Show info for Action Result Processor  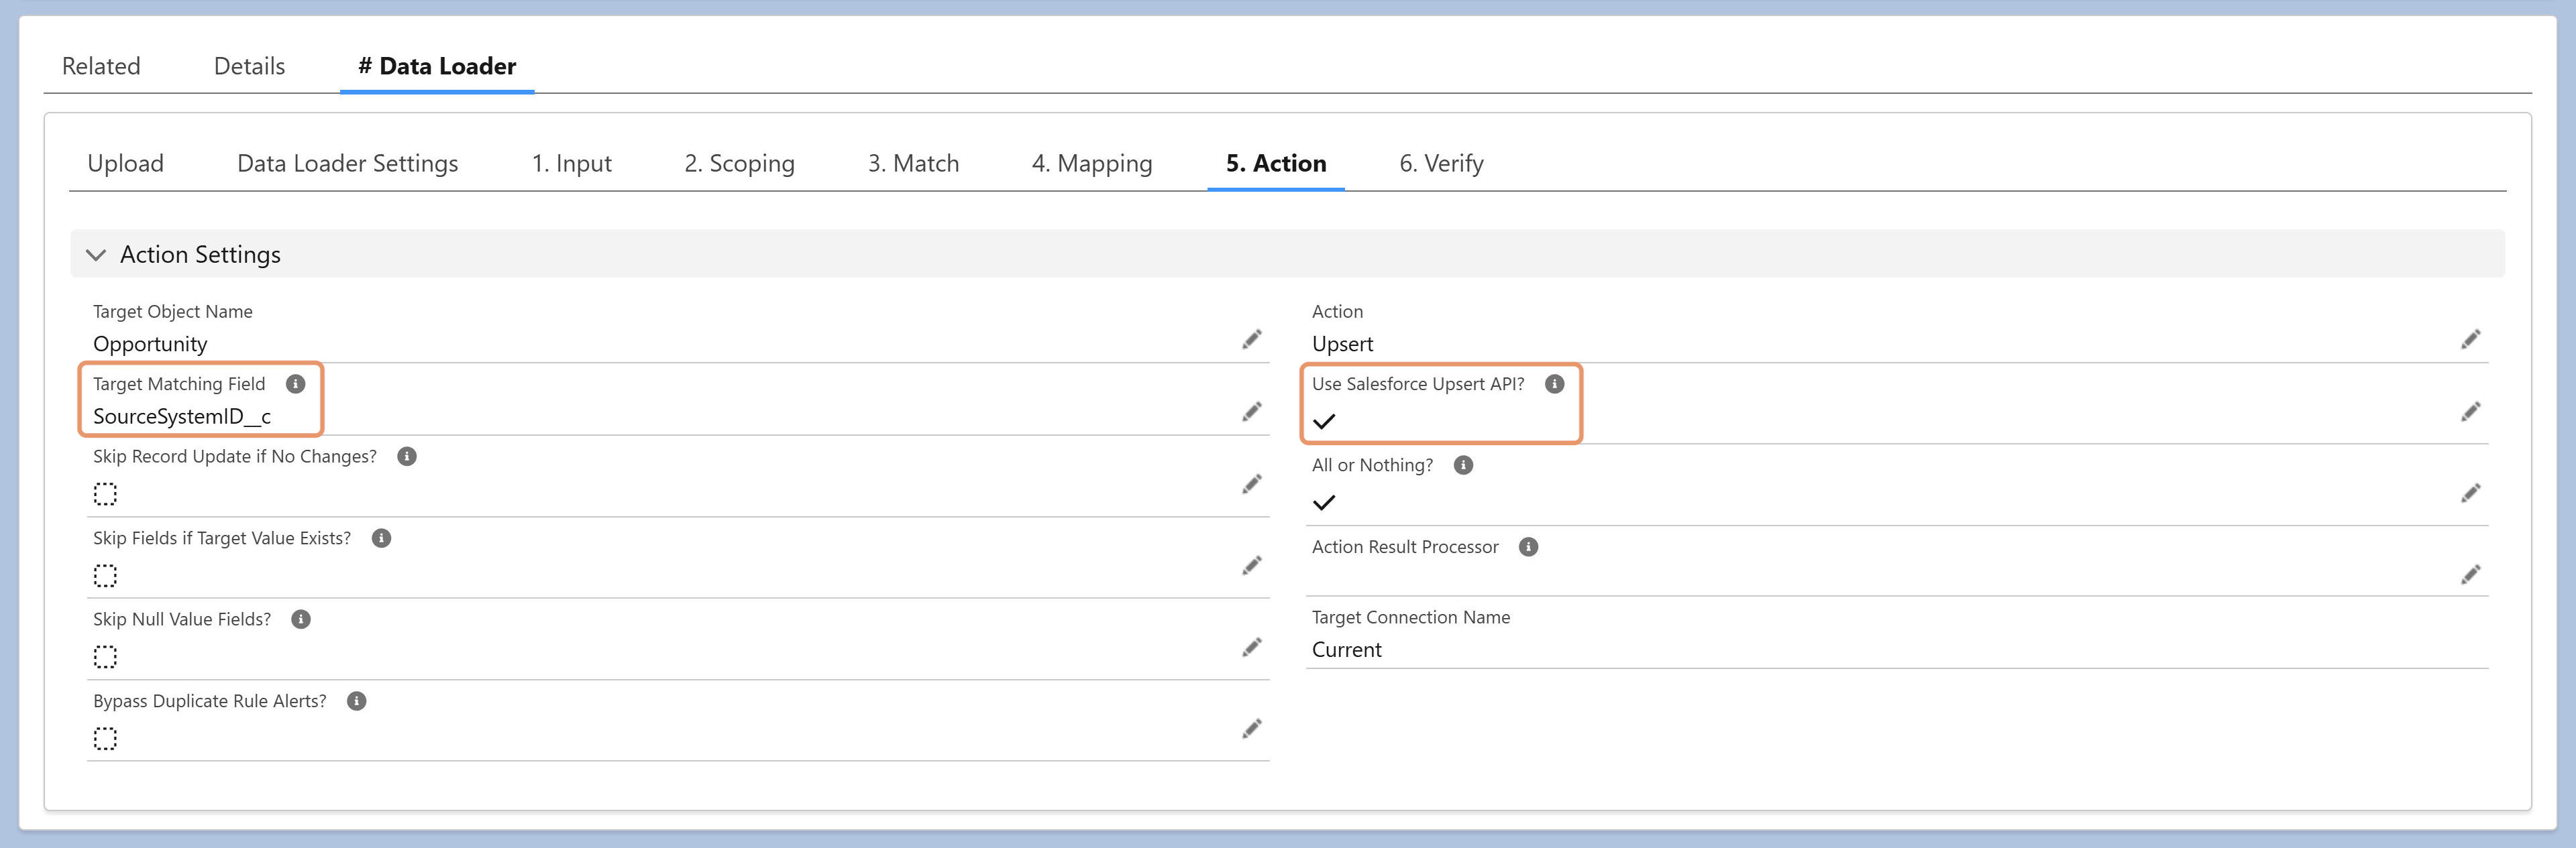pos(1528,548)
